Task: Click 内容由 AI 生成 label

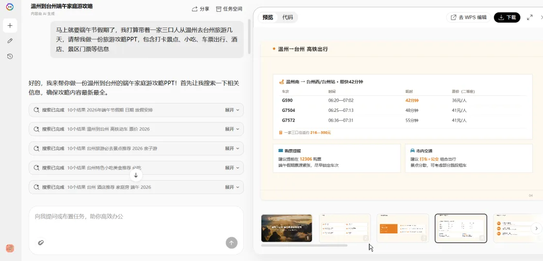Action: click(x=43, y=14)
